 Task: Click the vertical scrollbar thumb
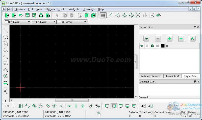coord(136,62)
